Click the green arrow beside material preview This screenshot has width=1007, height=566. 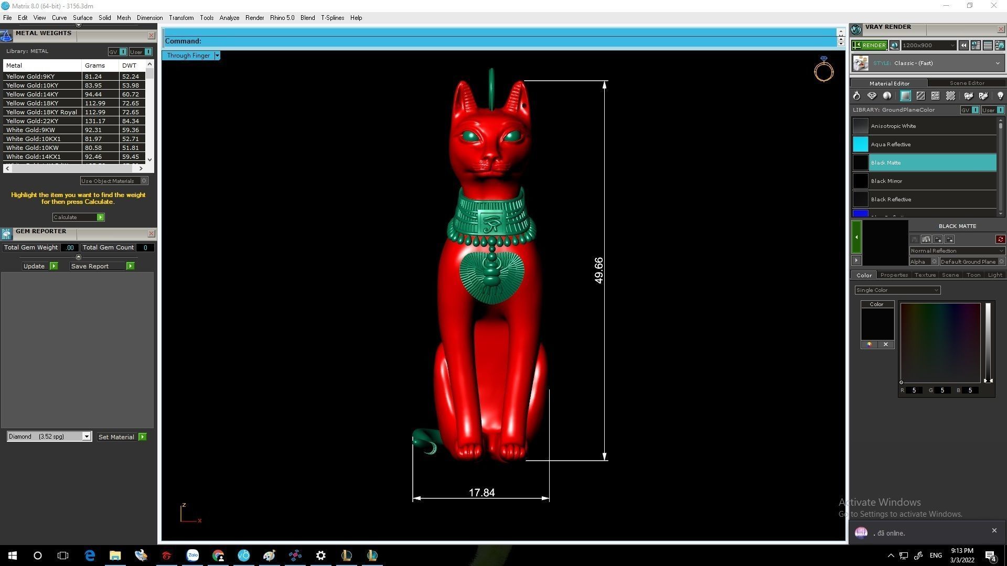click(856, 237)
